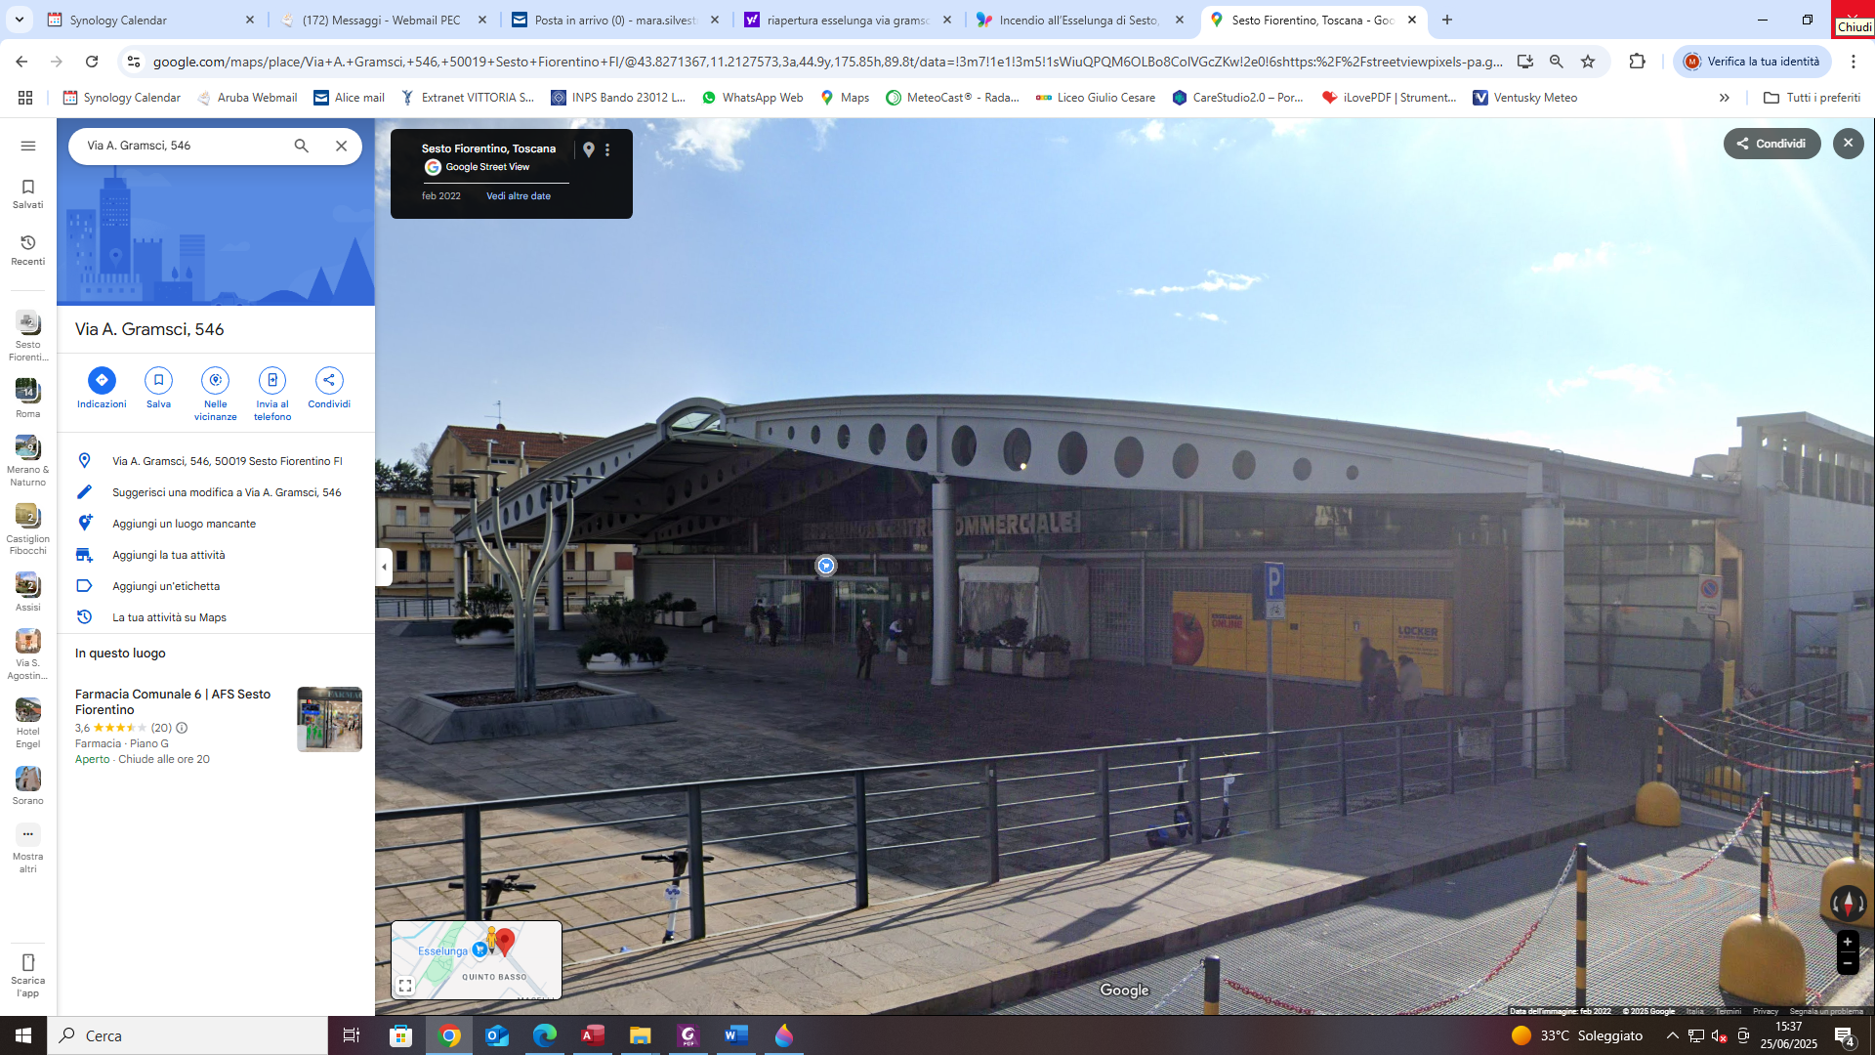Open Word from the Windows taskbar

coord(735,1035)
